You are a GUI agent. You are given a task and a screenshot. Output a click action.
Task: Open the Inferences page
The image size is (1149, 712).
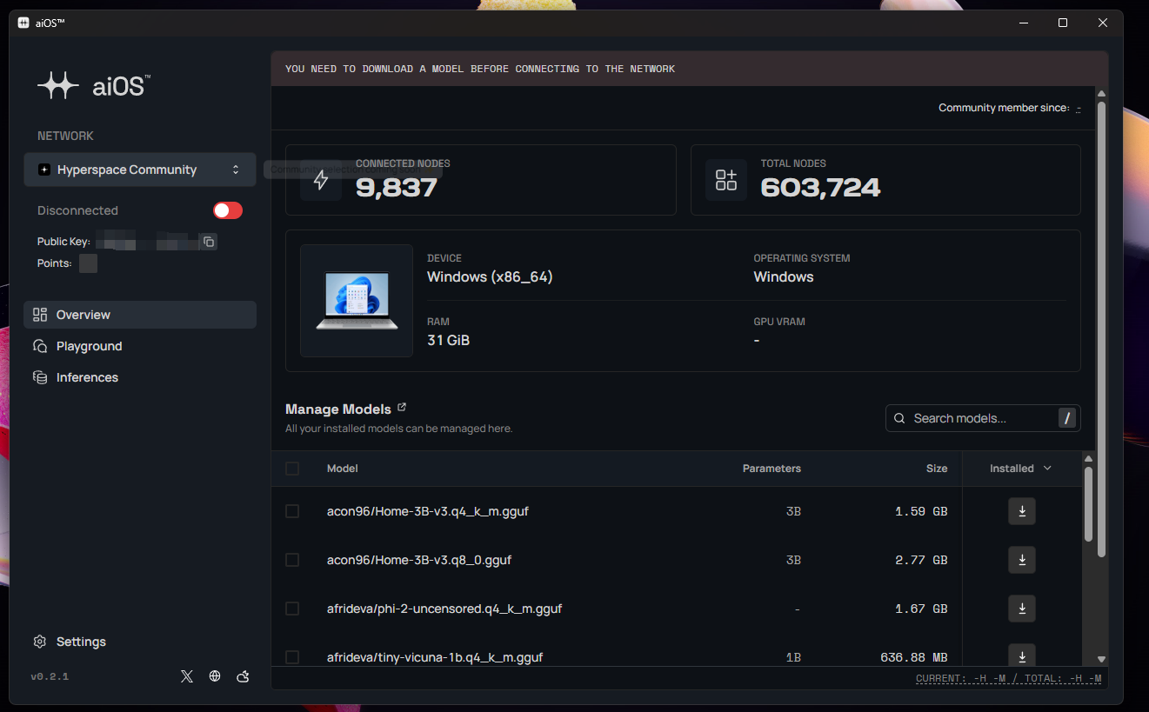coord(87,377)
